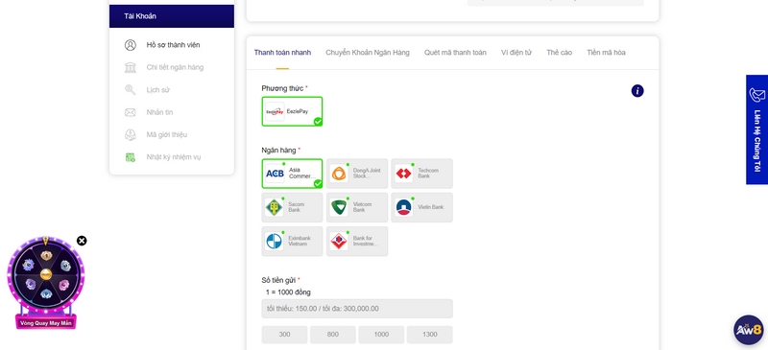Viewport: 768px width, 350px height.
Task: Switch to Chuyển Khoản Ngân Hàng tab
Action: (x=368, y=53)
